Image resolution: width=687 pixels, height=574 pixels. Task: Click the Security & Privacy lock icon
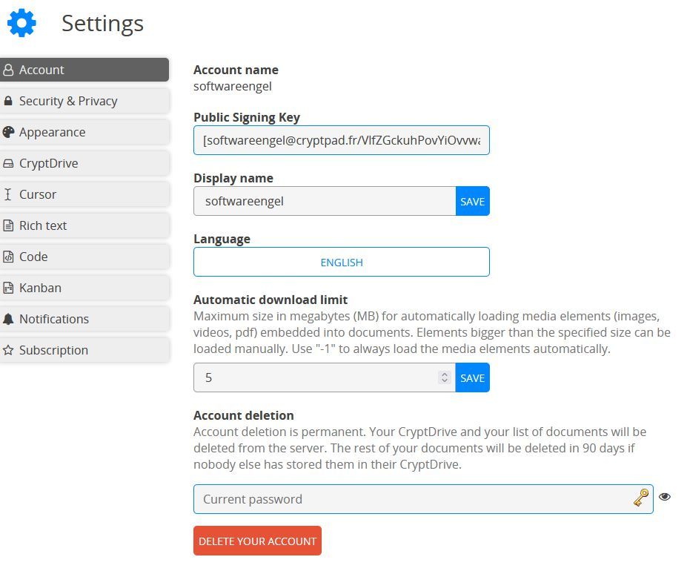(8, 101)
